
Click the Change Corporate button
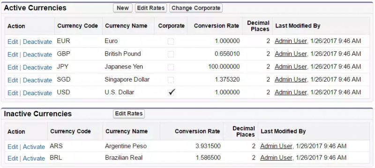[196, 8]
